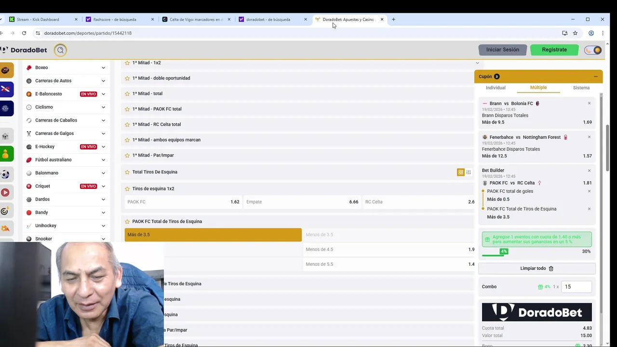The height and width of the screenshot is (347, 617).
Task: Click the Iniciar Sesión button
Action: click(502, 50)
